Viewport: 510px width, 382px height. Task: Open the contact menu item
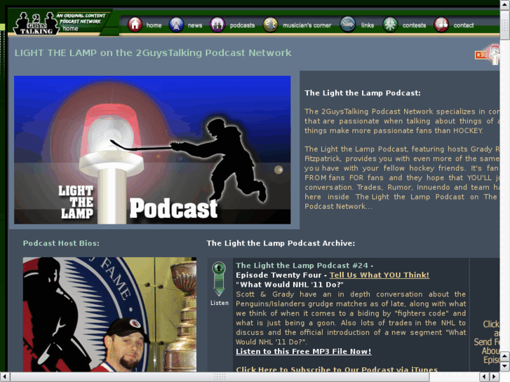click(464, 25)
